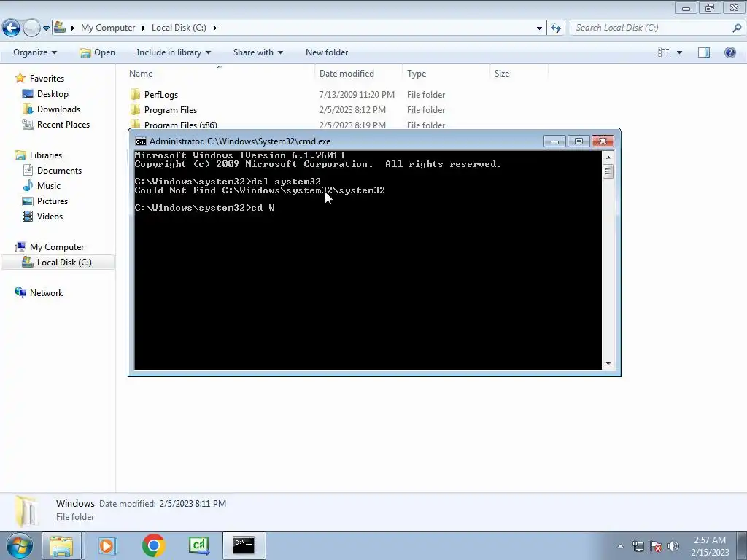The width and height of the screenshot is (747, 560).
Task: Click the Change your view icon
Action: coord(664,52)
